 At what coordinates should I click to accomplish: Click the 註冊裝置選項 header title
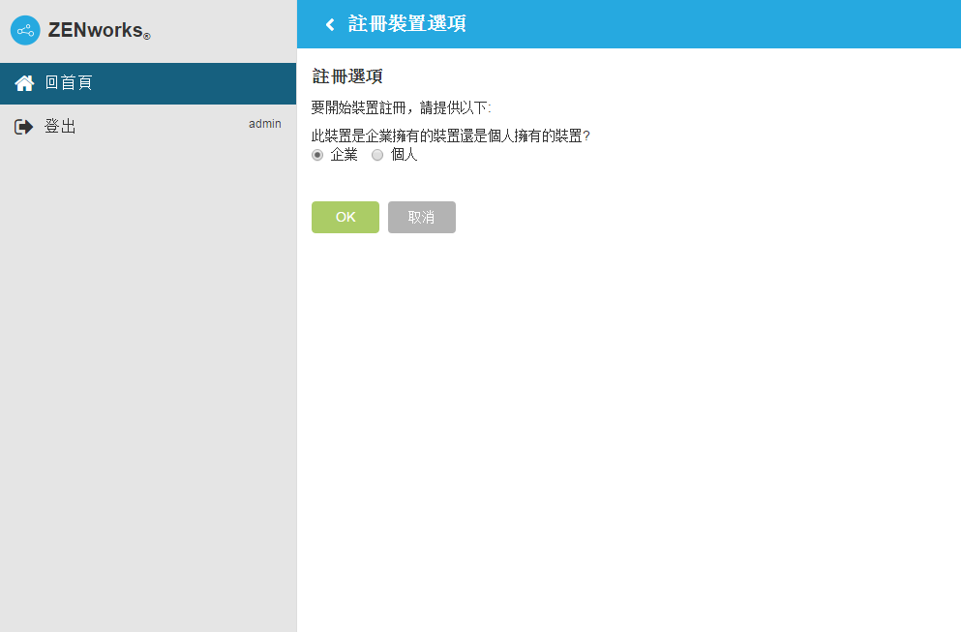(407, 24)
